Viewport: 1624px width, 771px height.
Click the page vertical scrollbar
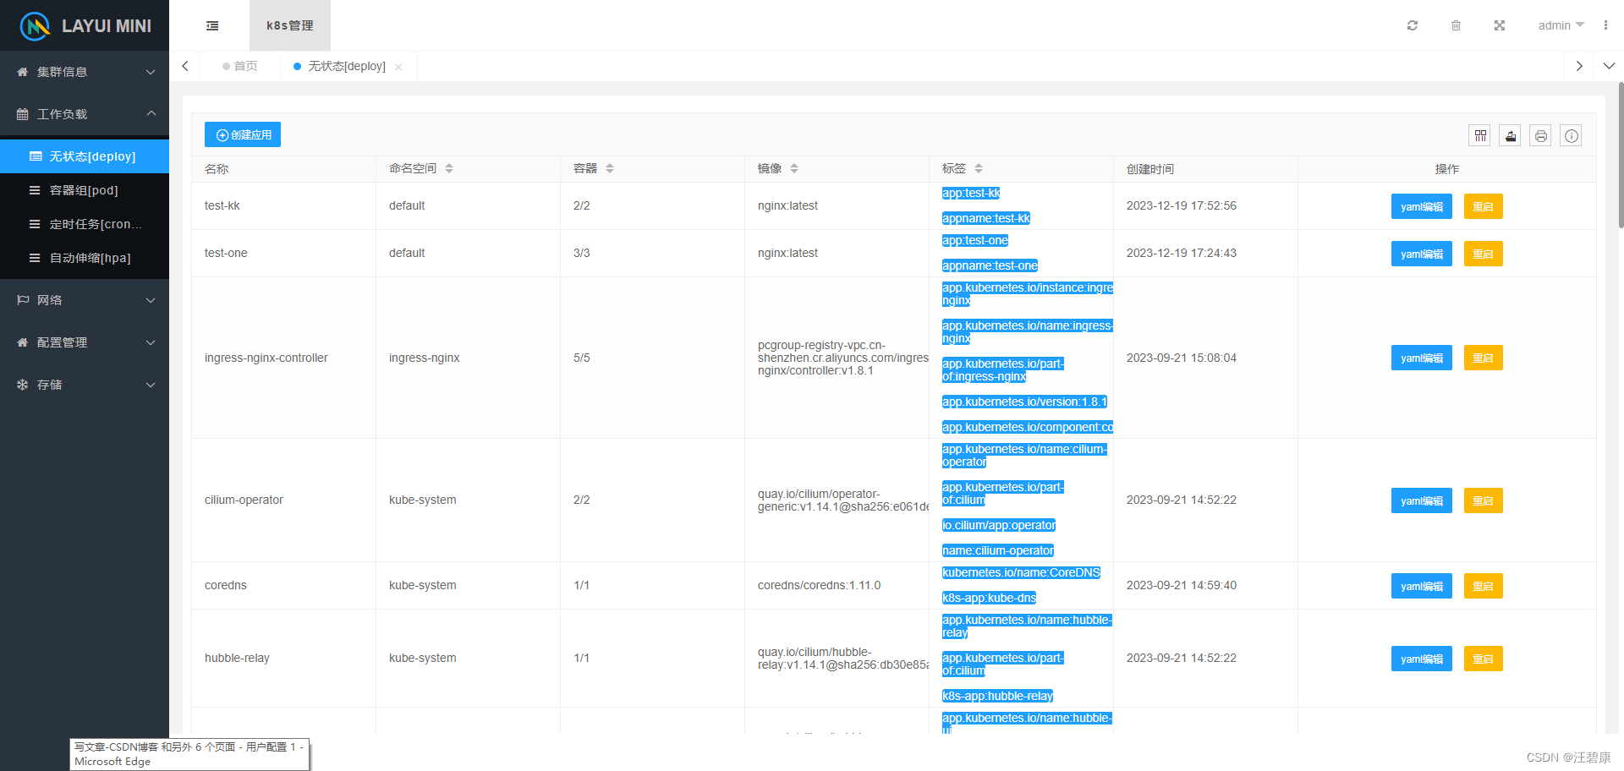click(1620, 155)
